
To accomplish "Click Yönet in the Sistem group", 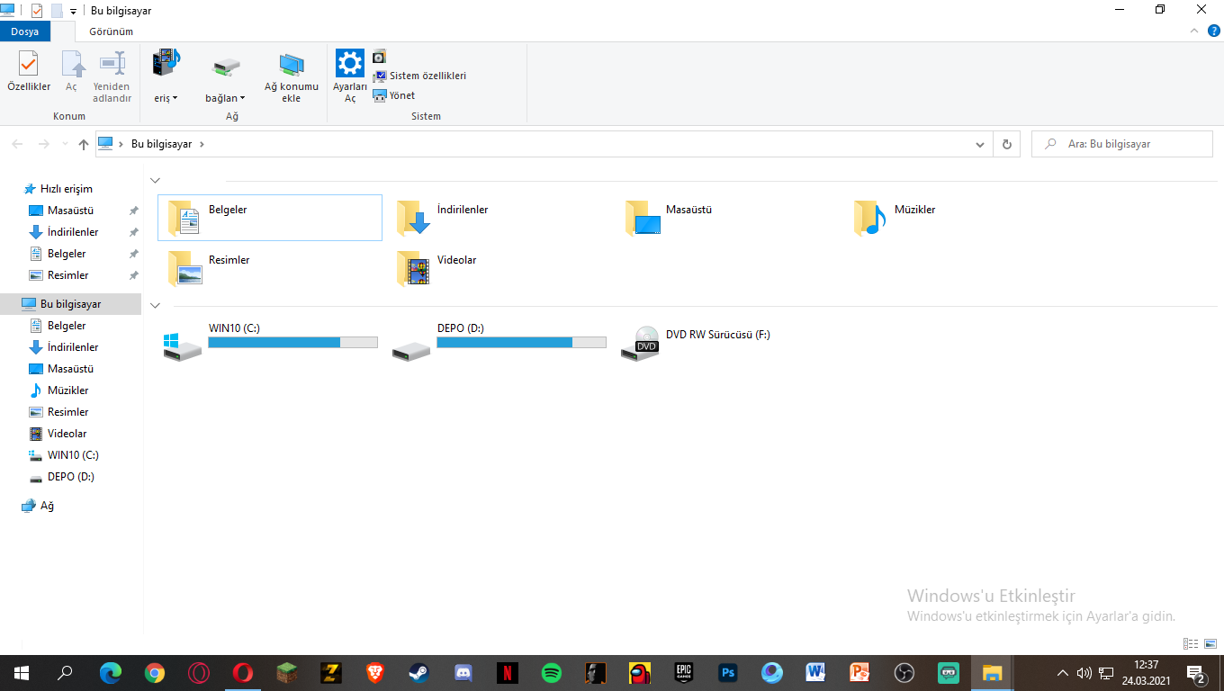I will click(x=394, y=95).
